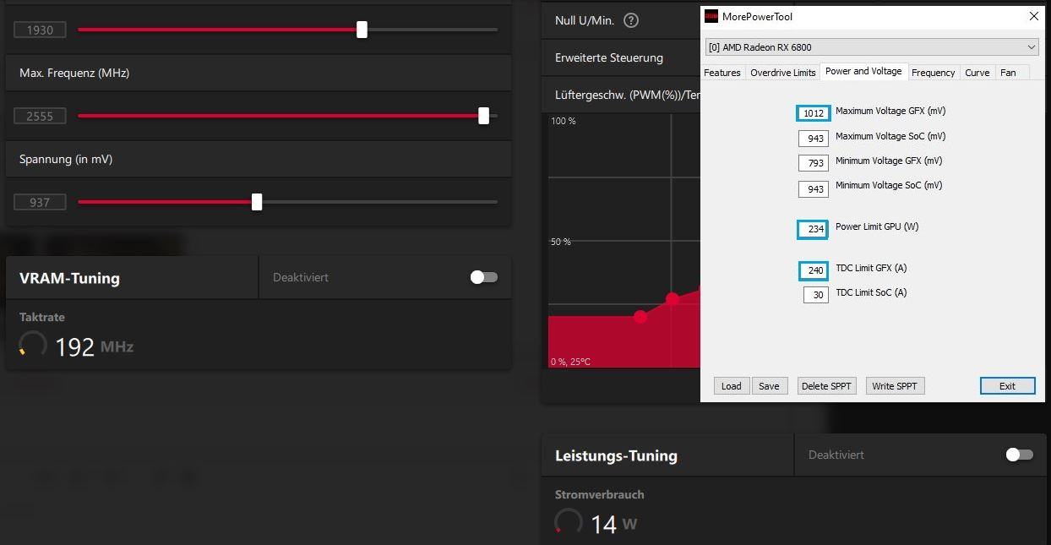Click the Deaktiviert label in VRAM-Tuning
Image resolution: width=1051 pixels, height=545 pixels.
(301, 277)
